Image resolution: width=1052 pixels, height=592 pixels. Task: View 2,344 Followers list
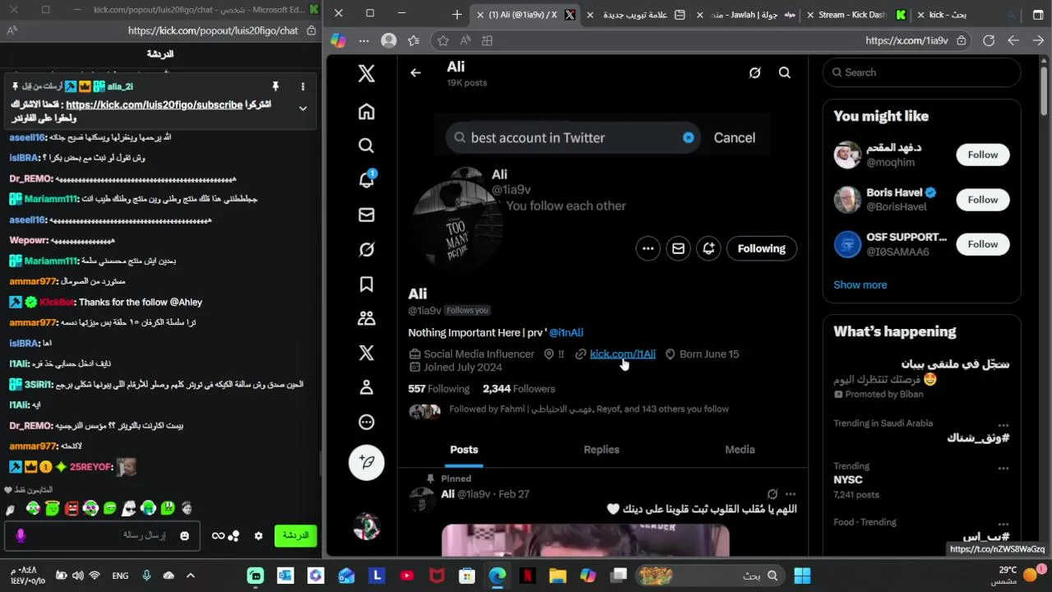pyautogui.click(x=519, y=388)
